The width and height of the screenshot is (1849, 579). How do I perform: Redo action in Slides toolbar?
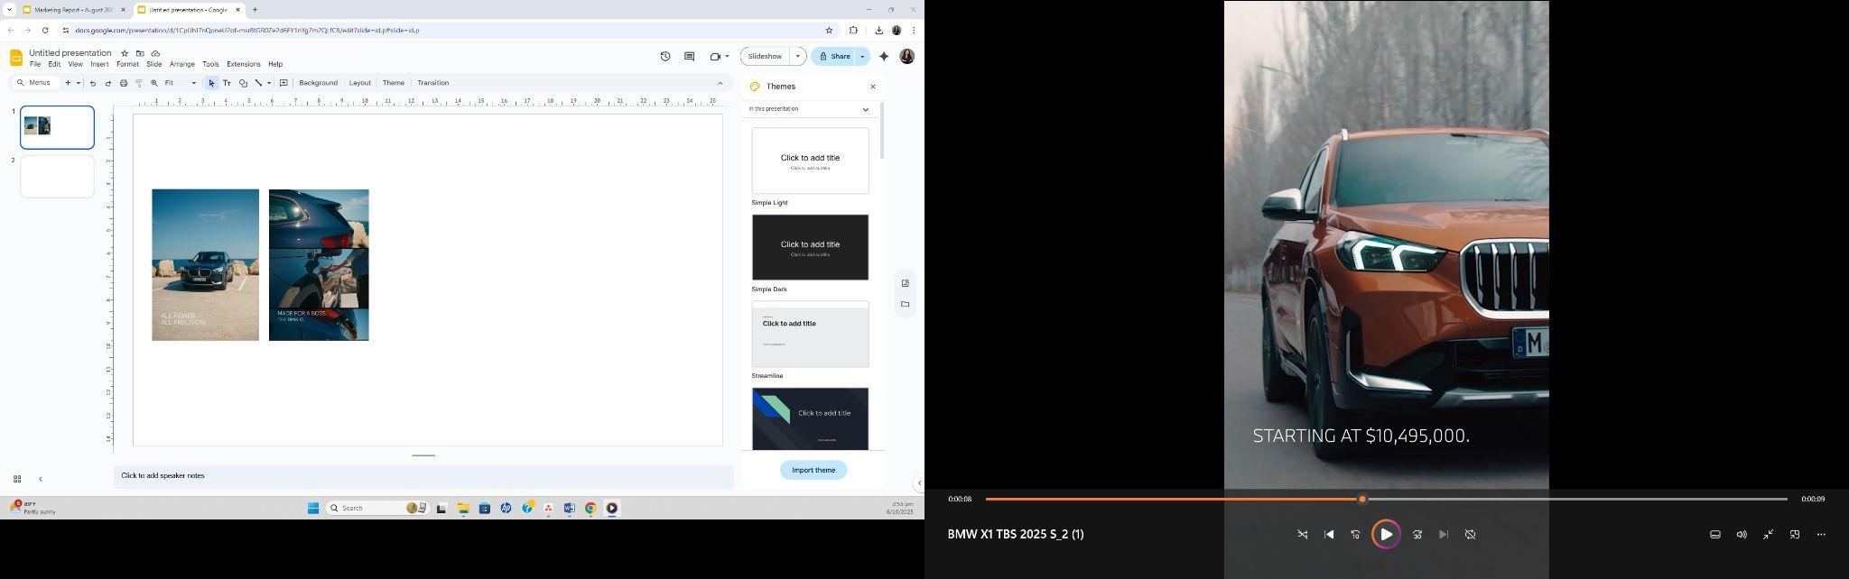click(108, 83)
